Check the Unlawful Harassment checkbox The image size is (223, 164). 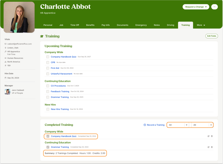coord(48,74)
